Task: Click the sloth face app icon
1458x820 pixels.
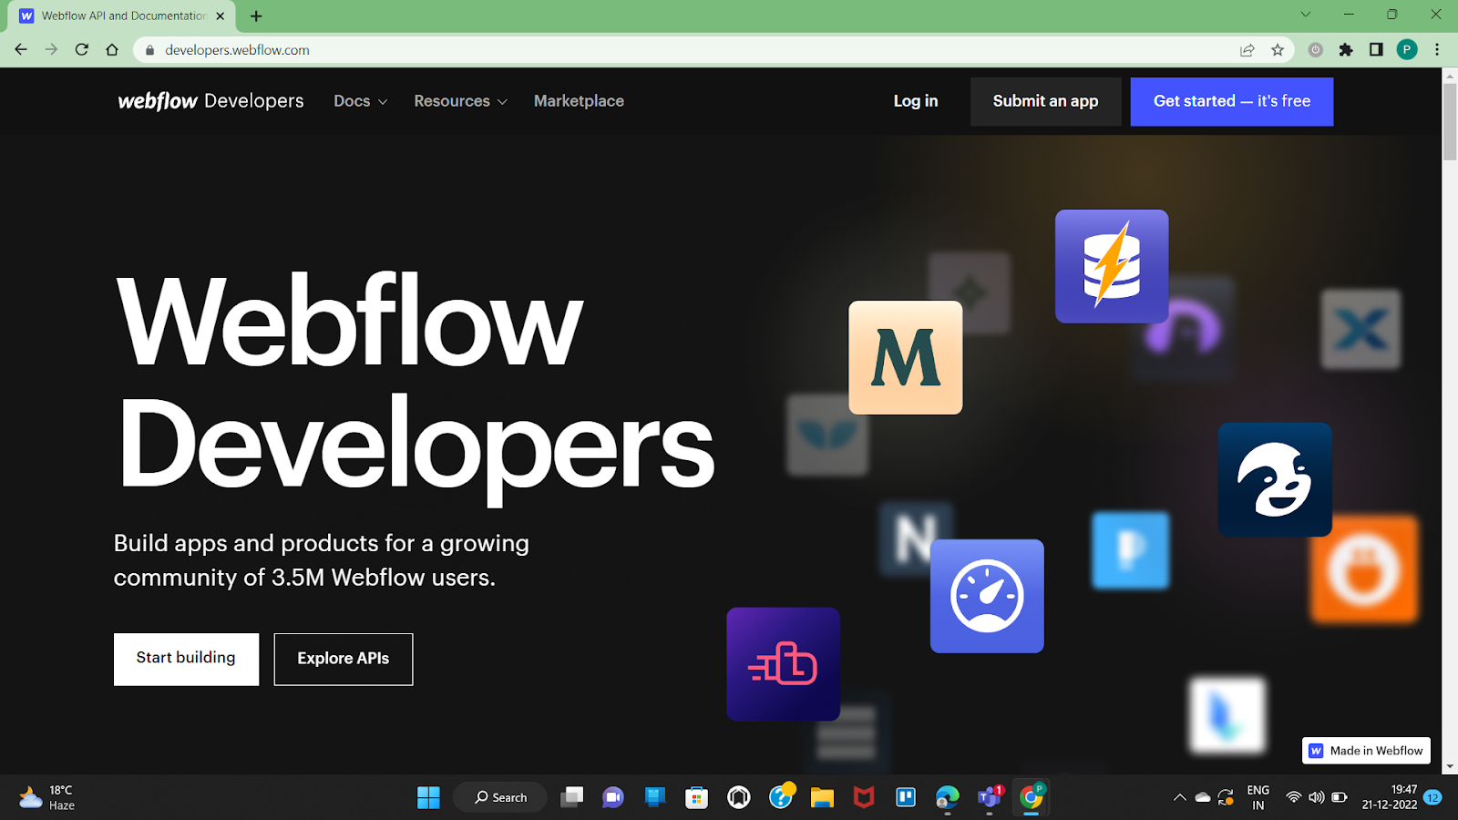Action: tap(1275, 479)
